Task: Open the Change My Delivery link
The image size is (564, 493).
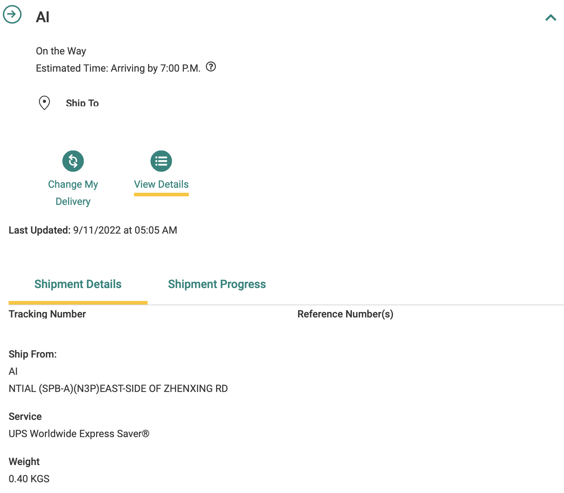Action: [73, 193]
